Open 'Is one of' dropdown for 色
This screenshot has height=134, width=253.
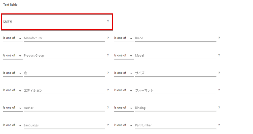(13, 73)
